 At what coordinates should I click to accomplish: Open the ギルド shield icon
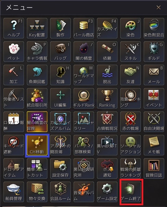click(x=154, y=52)
